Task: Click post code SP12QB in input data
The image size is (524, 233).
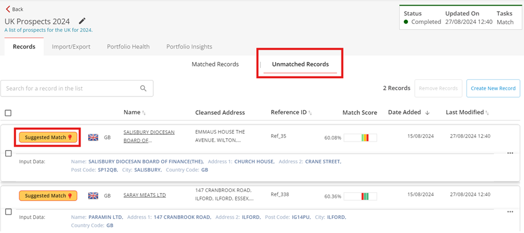Action: pos(108,170)
